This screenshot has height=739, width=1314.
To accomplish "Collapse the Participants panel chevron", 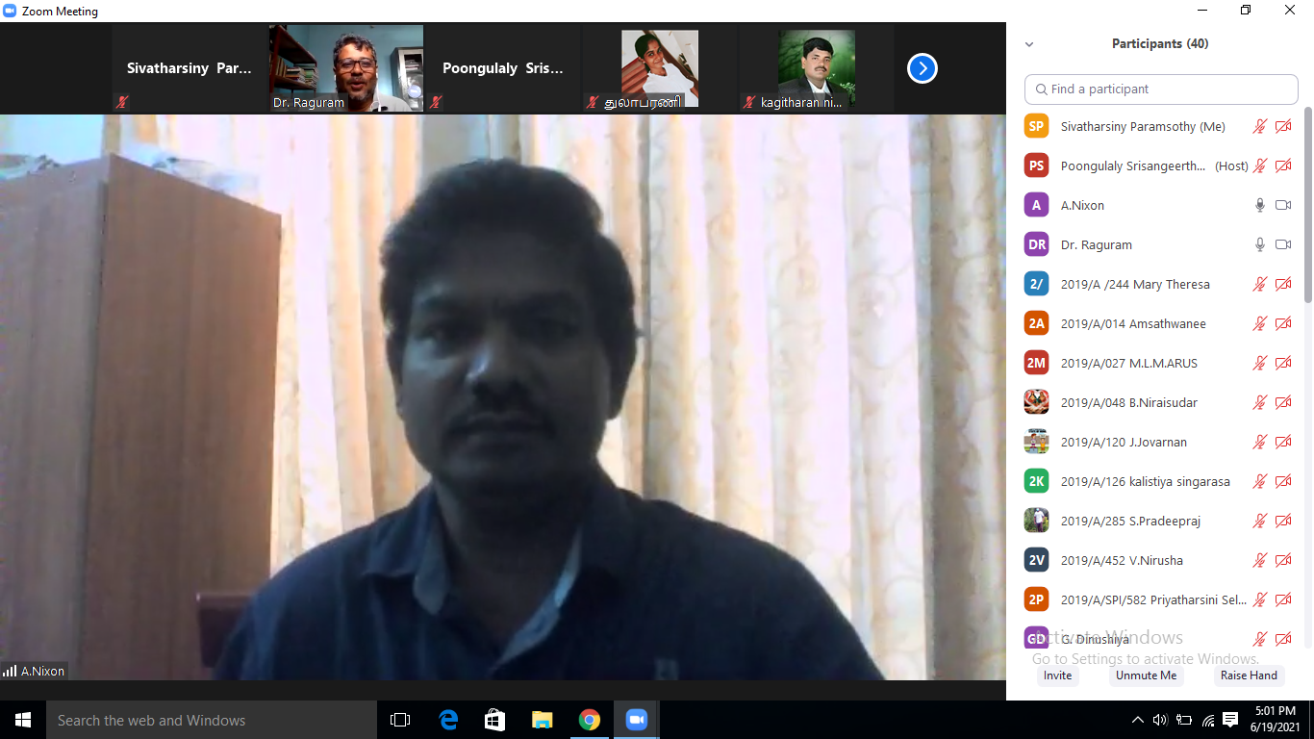I will (x=1029, y=44).
